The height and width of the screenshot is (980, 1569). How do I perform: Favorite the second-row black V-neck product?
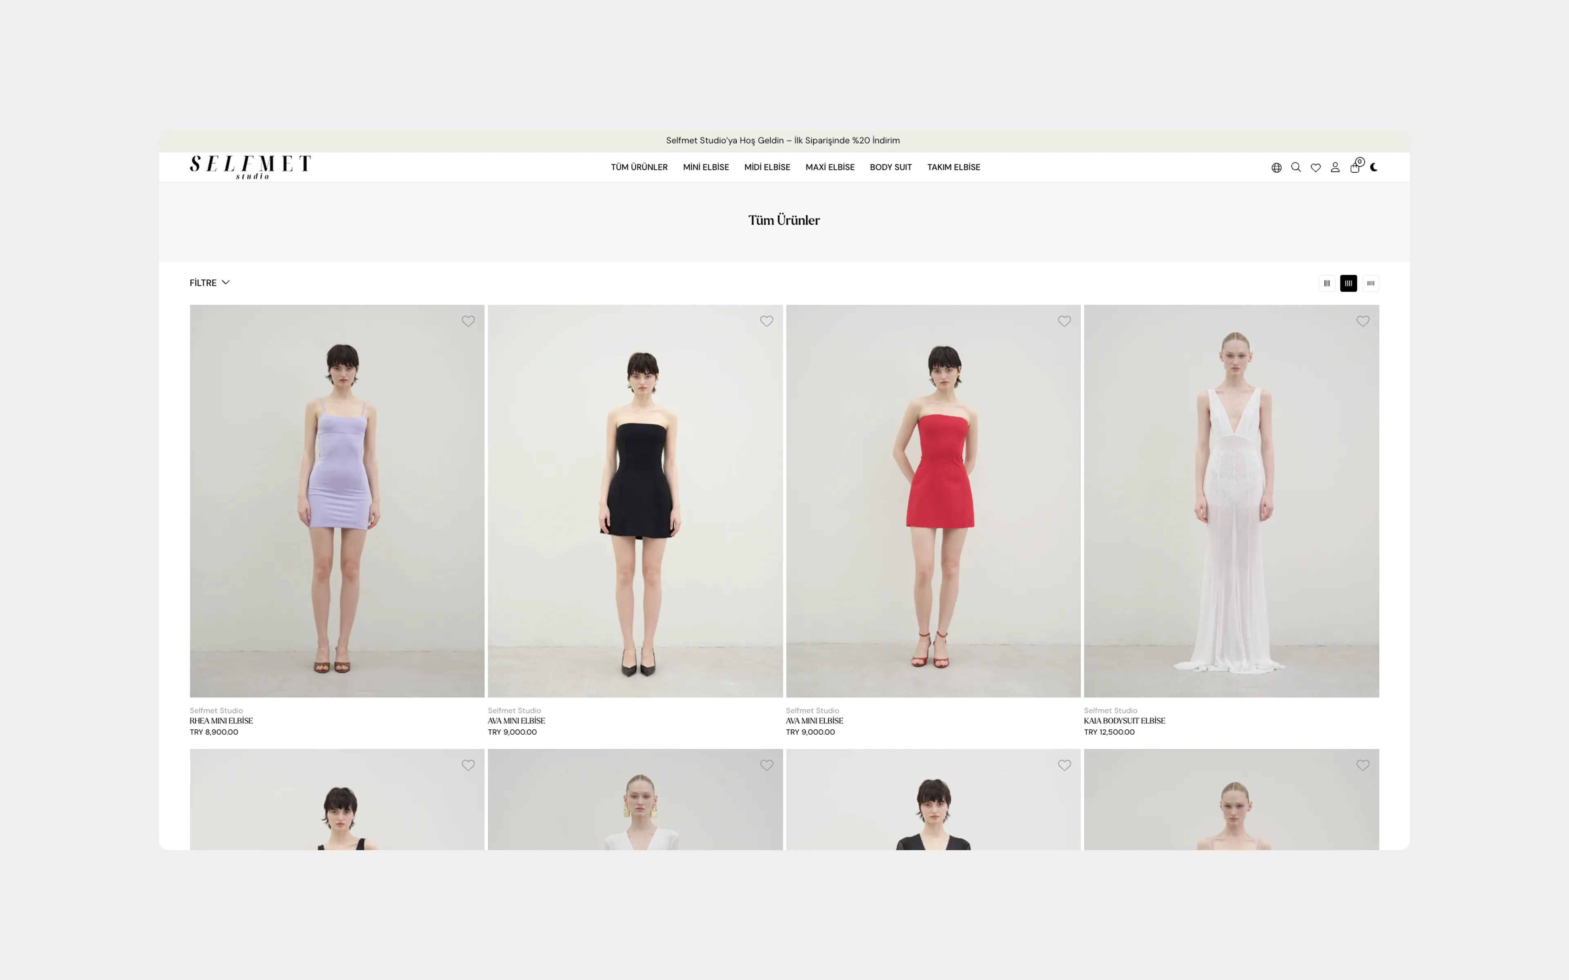pos(1064,766)
